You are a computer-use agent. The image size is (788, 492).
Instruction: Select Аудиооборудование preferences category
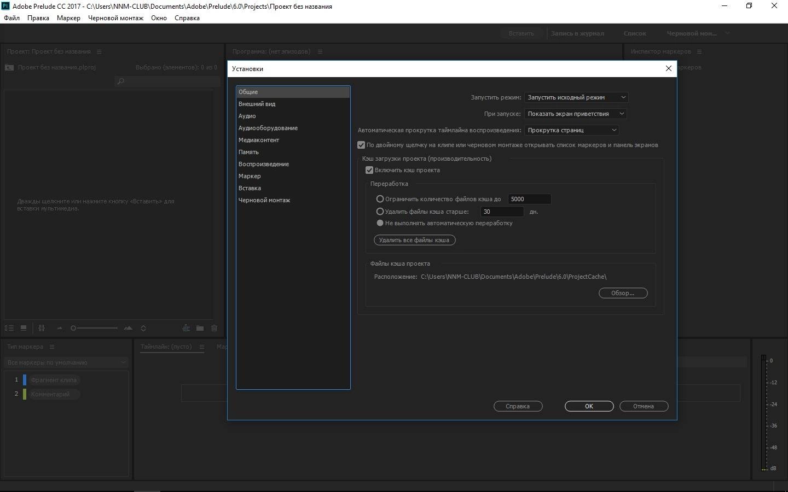tap(293, 128)
